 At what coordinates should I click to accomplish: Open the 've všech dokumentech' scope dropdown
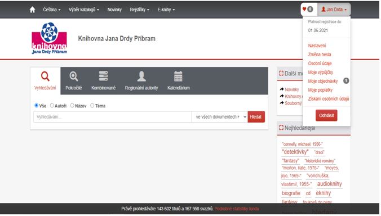(220, 117)
